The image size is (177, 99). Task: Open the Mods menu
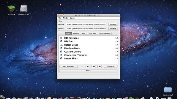(65, 18)
